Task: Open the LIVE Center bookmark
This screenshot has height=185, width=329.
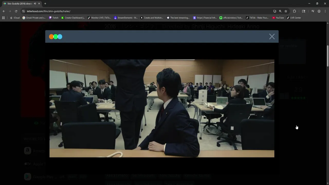Action: (294, 18)
